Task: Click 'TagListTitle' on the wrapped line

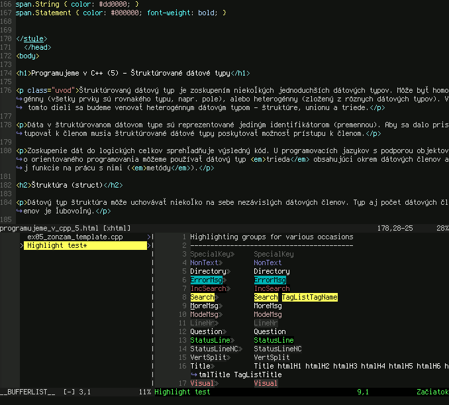Action: pos(258,375)
